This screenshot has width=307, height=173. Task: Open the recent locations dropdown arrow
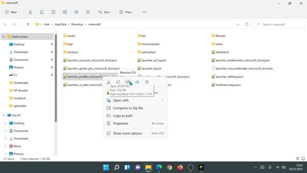point(21,25)
